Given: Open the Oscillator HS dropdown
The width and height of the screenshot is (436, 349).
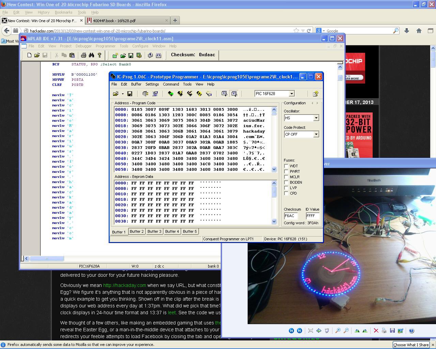Looking at the screenshot, I should pyautogui.click(x=316, y=118).
